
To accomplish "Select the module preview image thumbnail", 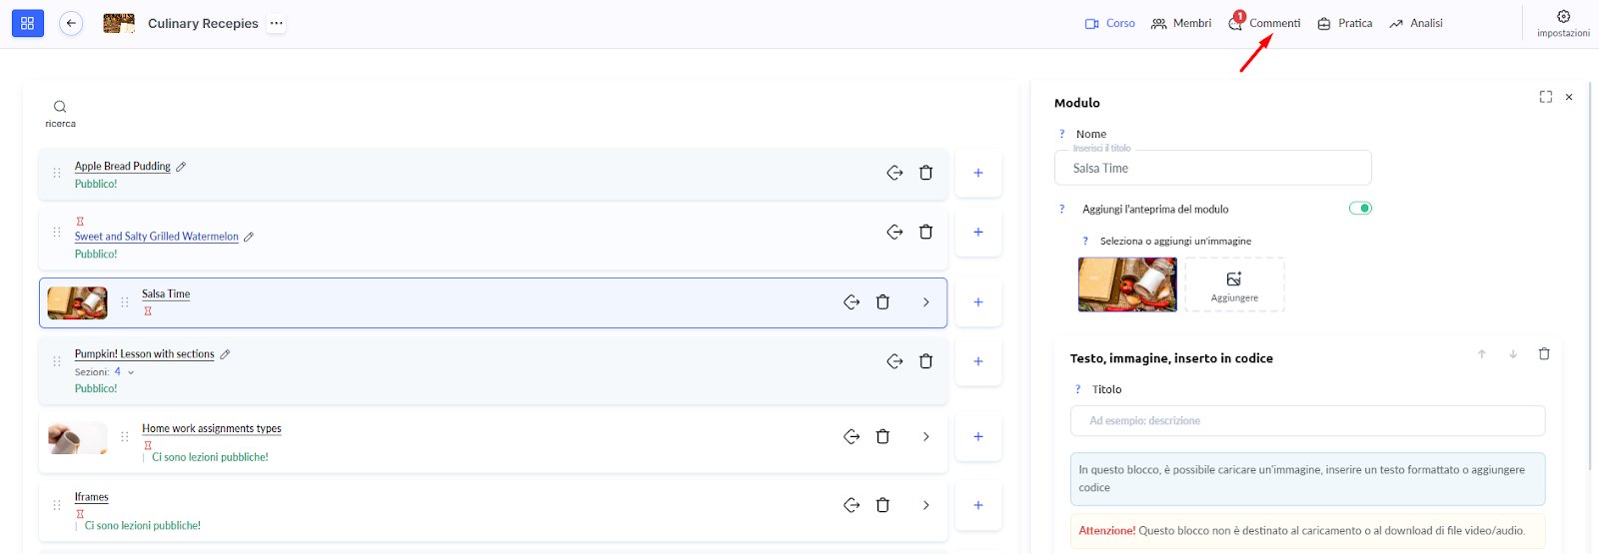I will coord(1126,284).
